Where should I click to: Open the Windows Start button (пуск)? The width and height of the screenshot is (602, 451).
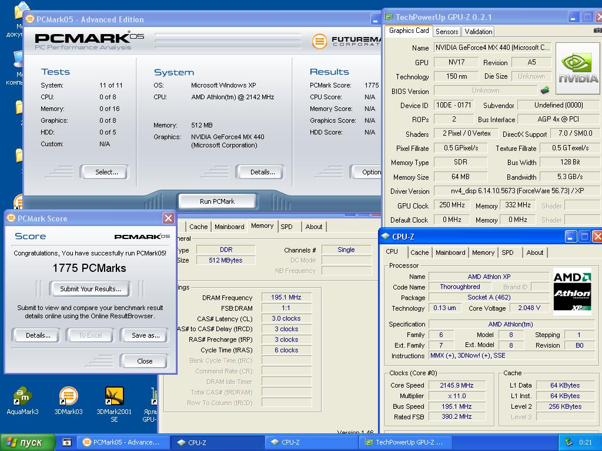tap(28, 442)
